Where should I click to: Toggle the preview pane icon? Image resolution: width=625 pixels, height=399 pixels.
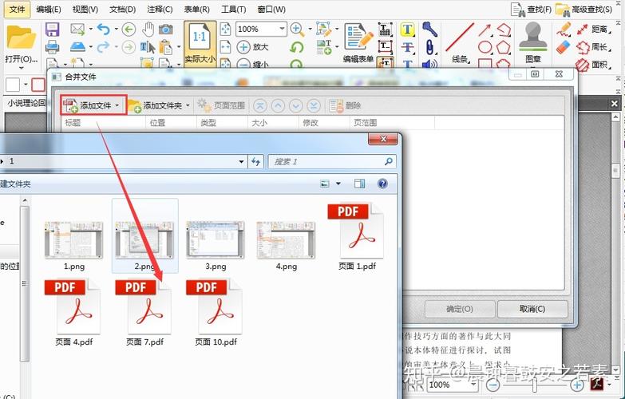click(x=359, y=184)
